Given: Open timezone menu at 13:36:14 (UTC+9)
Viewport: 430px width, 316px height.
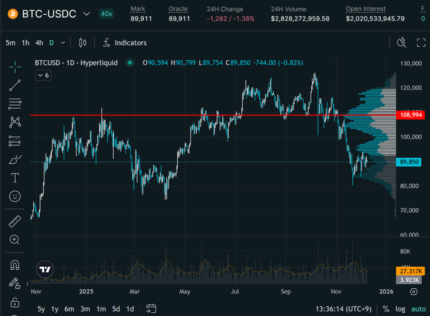Looking at the screenshot, I should pyautogui.click(x=343, y=309).
